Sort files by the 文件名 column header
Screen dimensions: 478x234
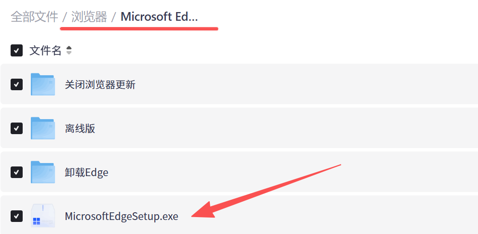pos(45,51)
